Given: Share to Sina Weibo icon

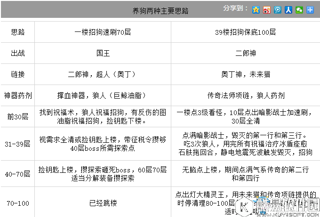Looking at the screenshot, I should tap(267, 10).
